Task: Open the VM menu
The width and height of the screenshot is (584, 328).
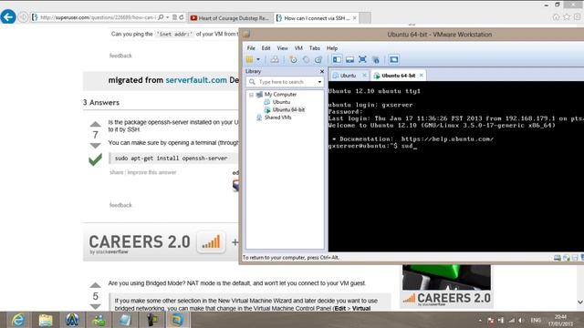Action: (x=298, y=48)
